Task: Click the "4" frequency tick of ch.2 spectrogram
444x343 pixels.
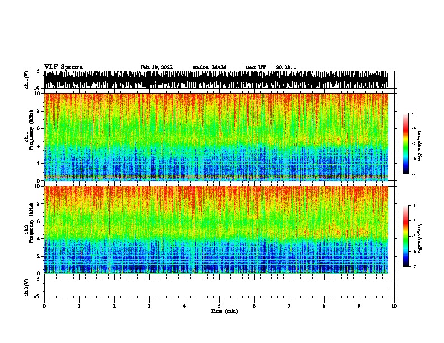Action: [x=39, y=239]
